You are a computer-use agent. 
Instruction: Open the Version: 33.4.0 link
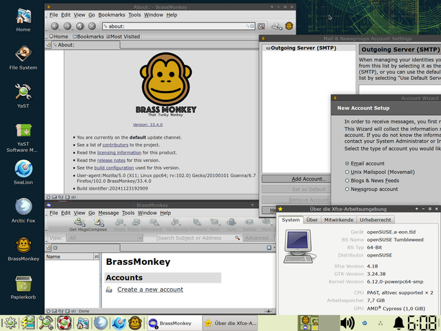coord(147,125)
